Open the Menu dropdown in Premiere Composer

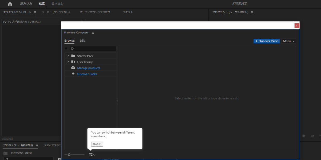289,41
